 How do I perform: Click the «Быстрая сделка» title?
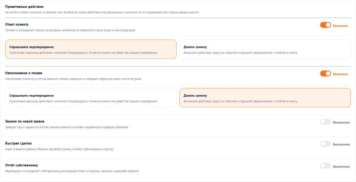click(18, 143)
